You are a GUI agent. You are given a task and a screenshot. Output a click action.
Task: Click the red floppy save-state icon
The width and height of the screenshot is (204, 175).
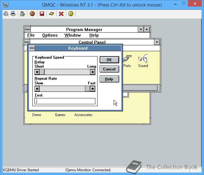pyautogui.click(x=42, y=14)
